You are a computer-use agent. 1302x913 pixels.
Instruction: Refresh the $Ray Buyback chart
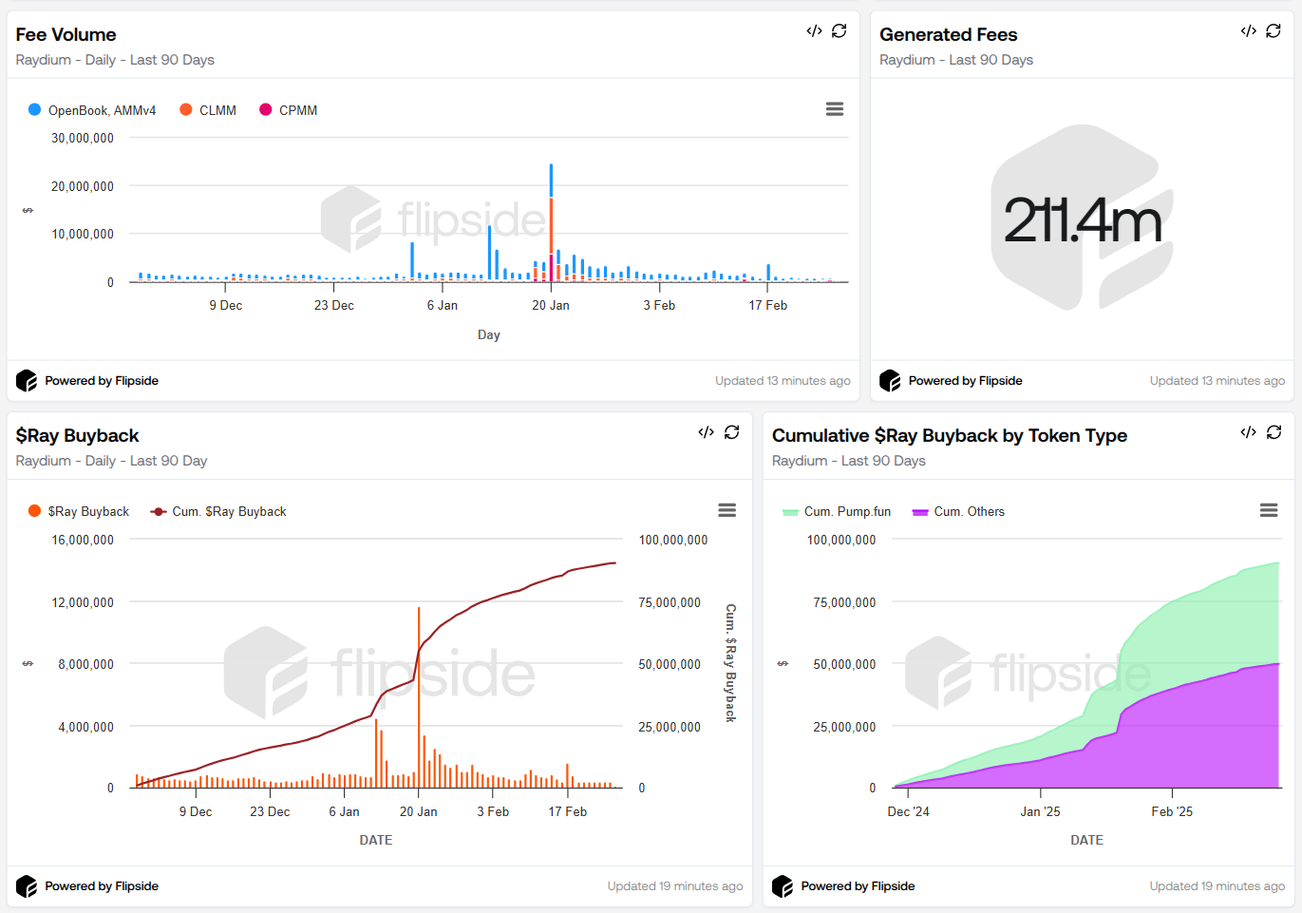[x=732, y=432]
